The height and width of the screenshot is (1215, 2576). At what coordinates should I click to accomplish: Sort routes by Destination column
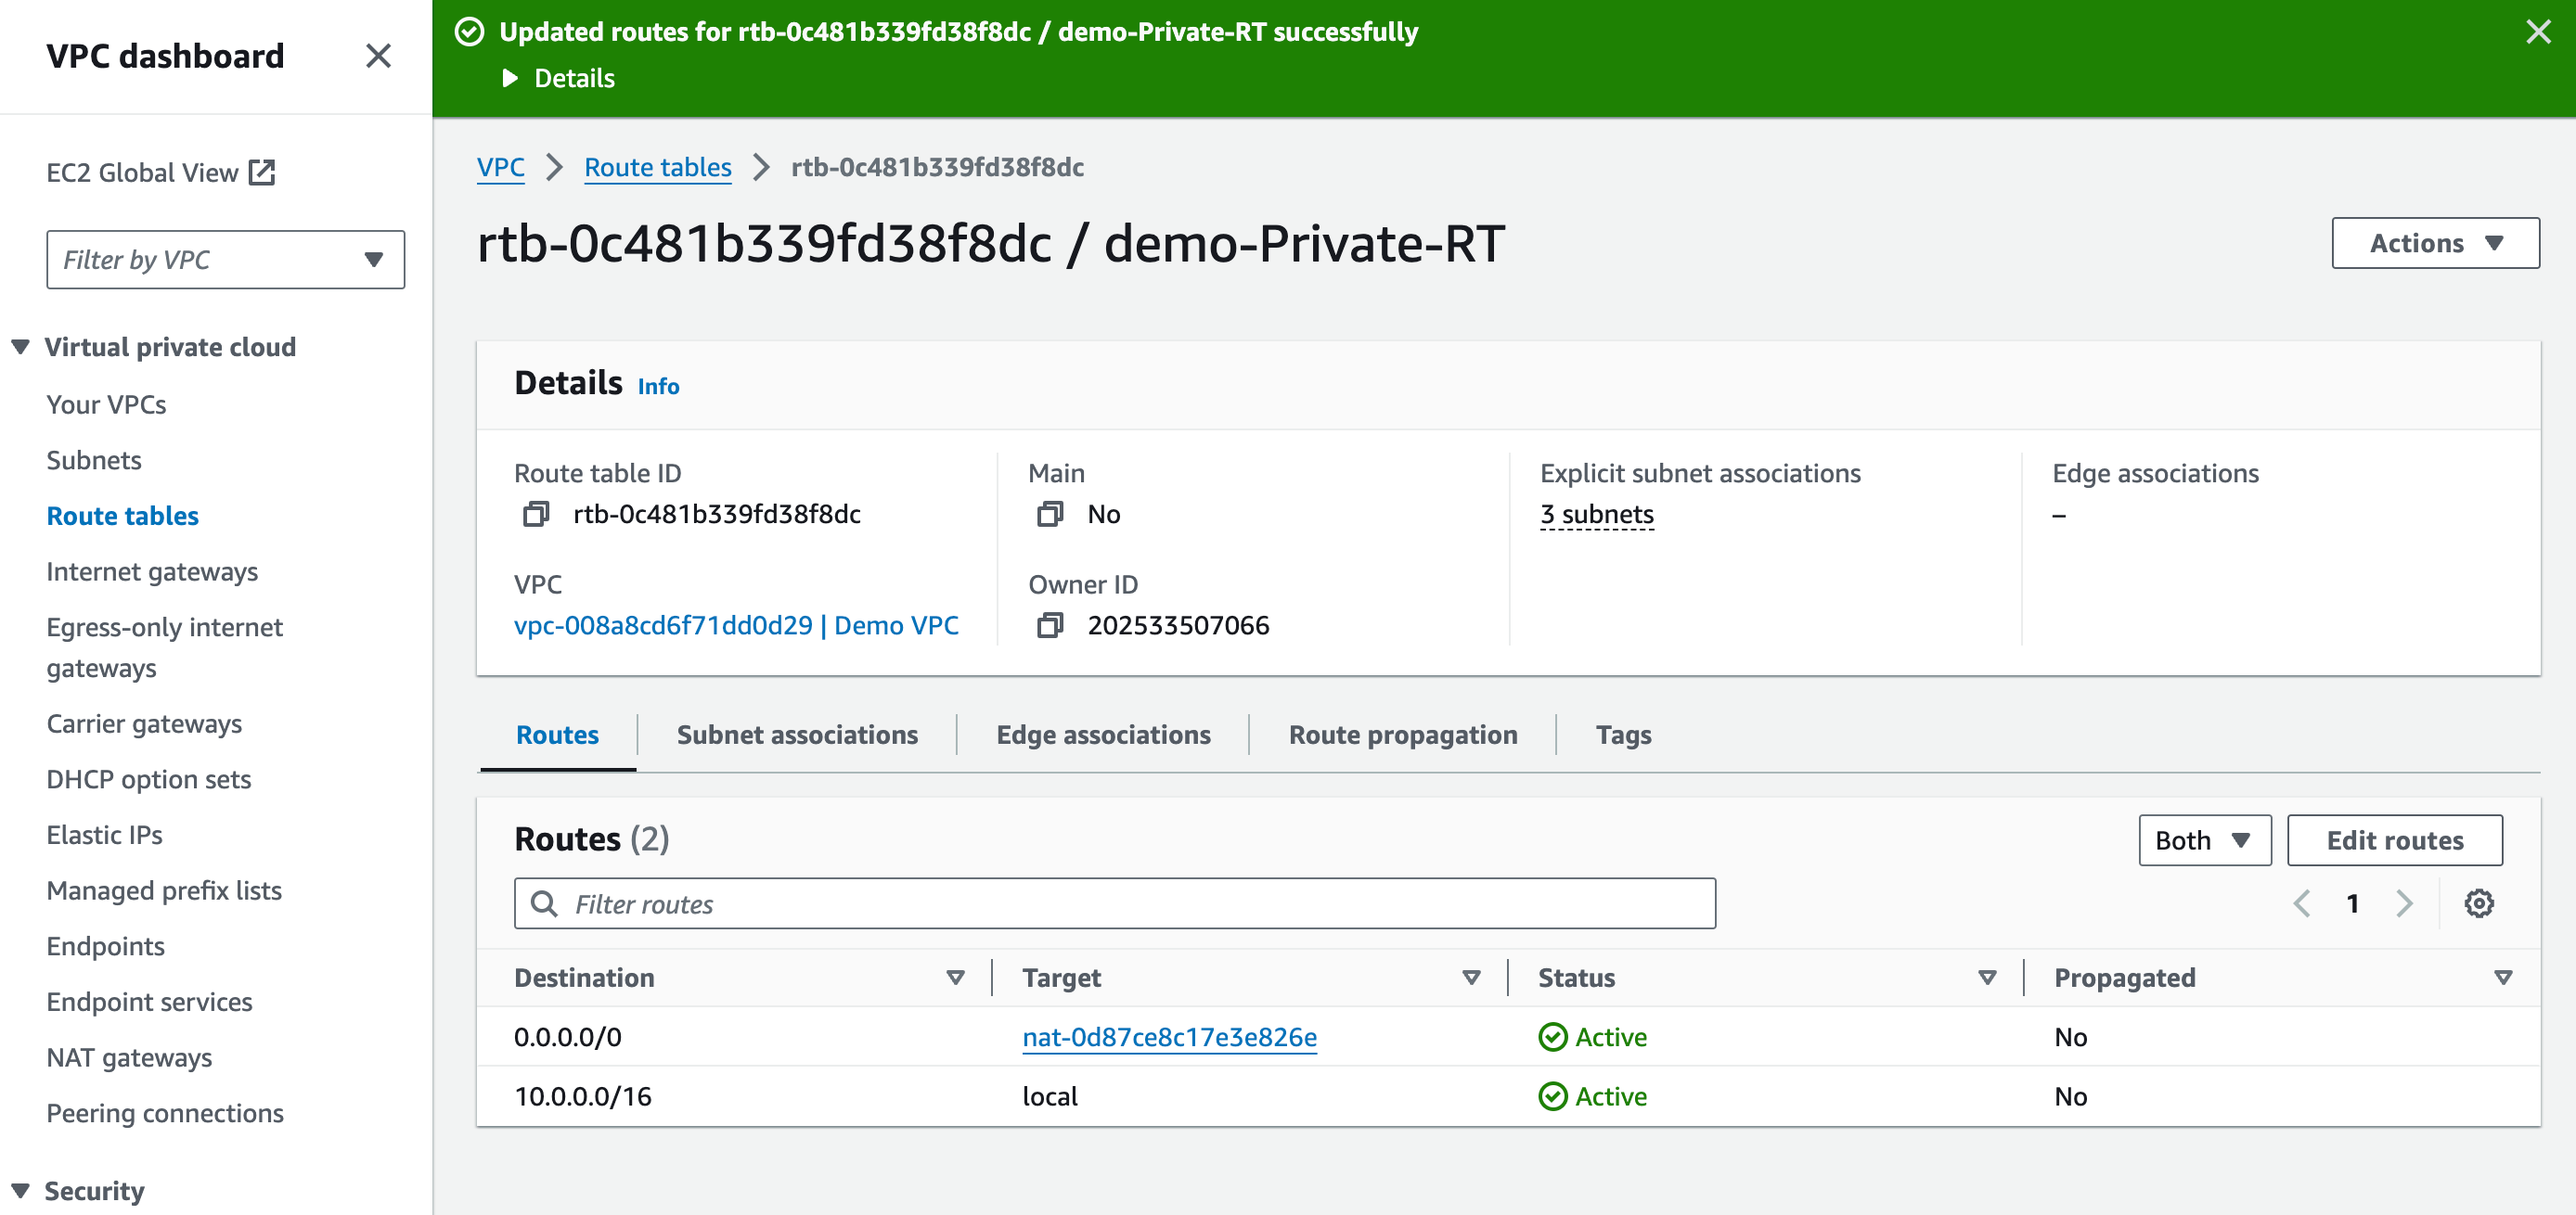(x=955, y=978)
